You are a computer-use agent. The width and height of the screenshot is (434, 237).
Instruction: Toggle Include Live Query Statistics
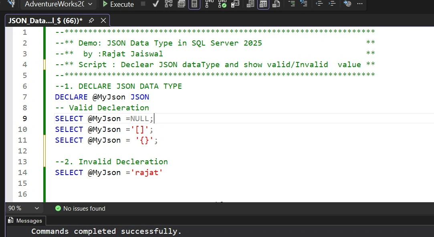(x=222, y=4)
